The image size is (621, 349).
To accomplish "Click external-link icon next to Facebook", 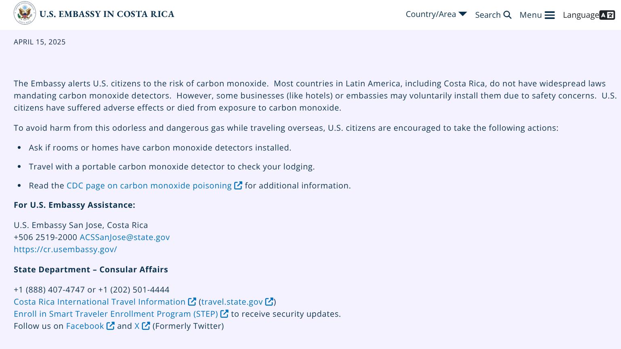I will [x=111, y=326].
